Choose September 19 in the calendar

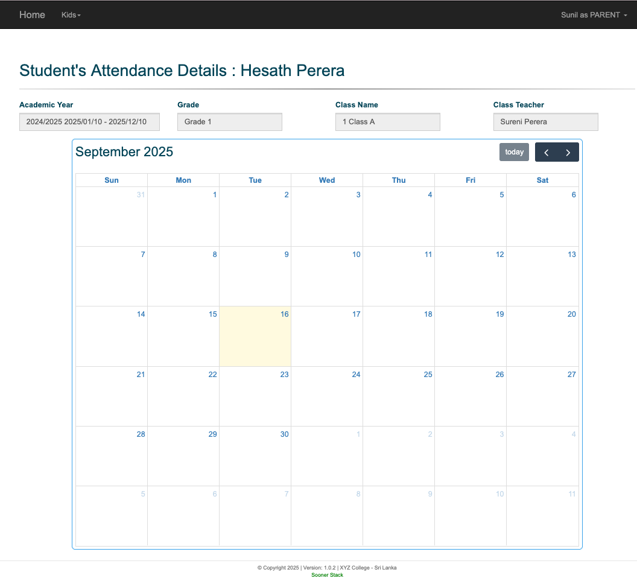471,336
